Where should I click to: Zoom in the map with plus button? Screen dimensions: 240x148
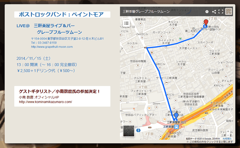228,132
